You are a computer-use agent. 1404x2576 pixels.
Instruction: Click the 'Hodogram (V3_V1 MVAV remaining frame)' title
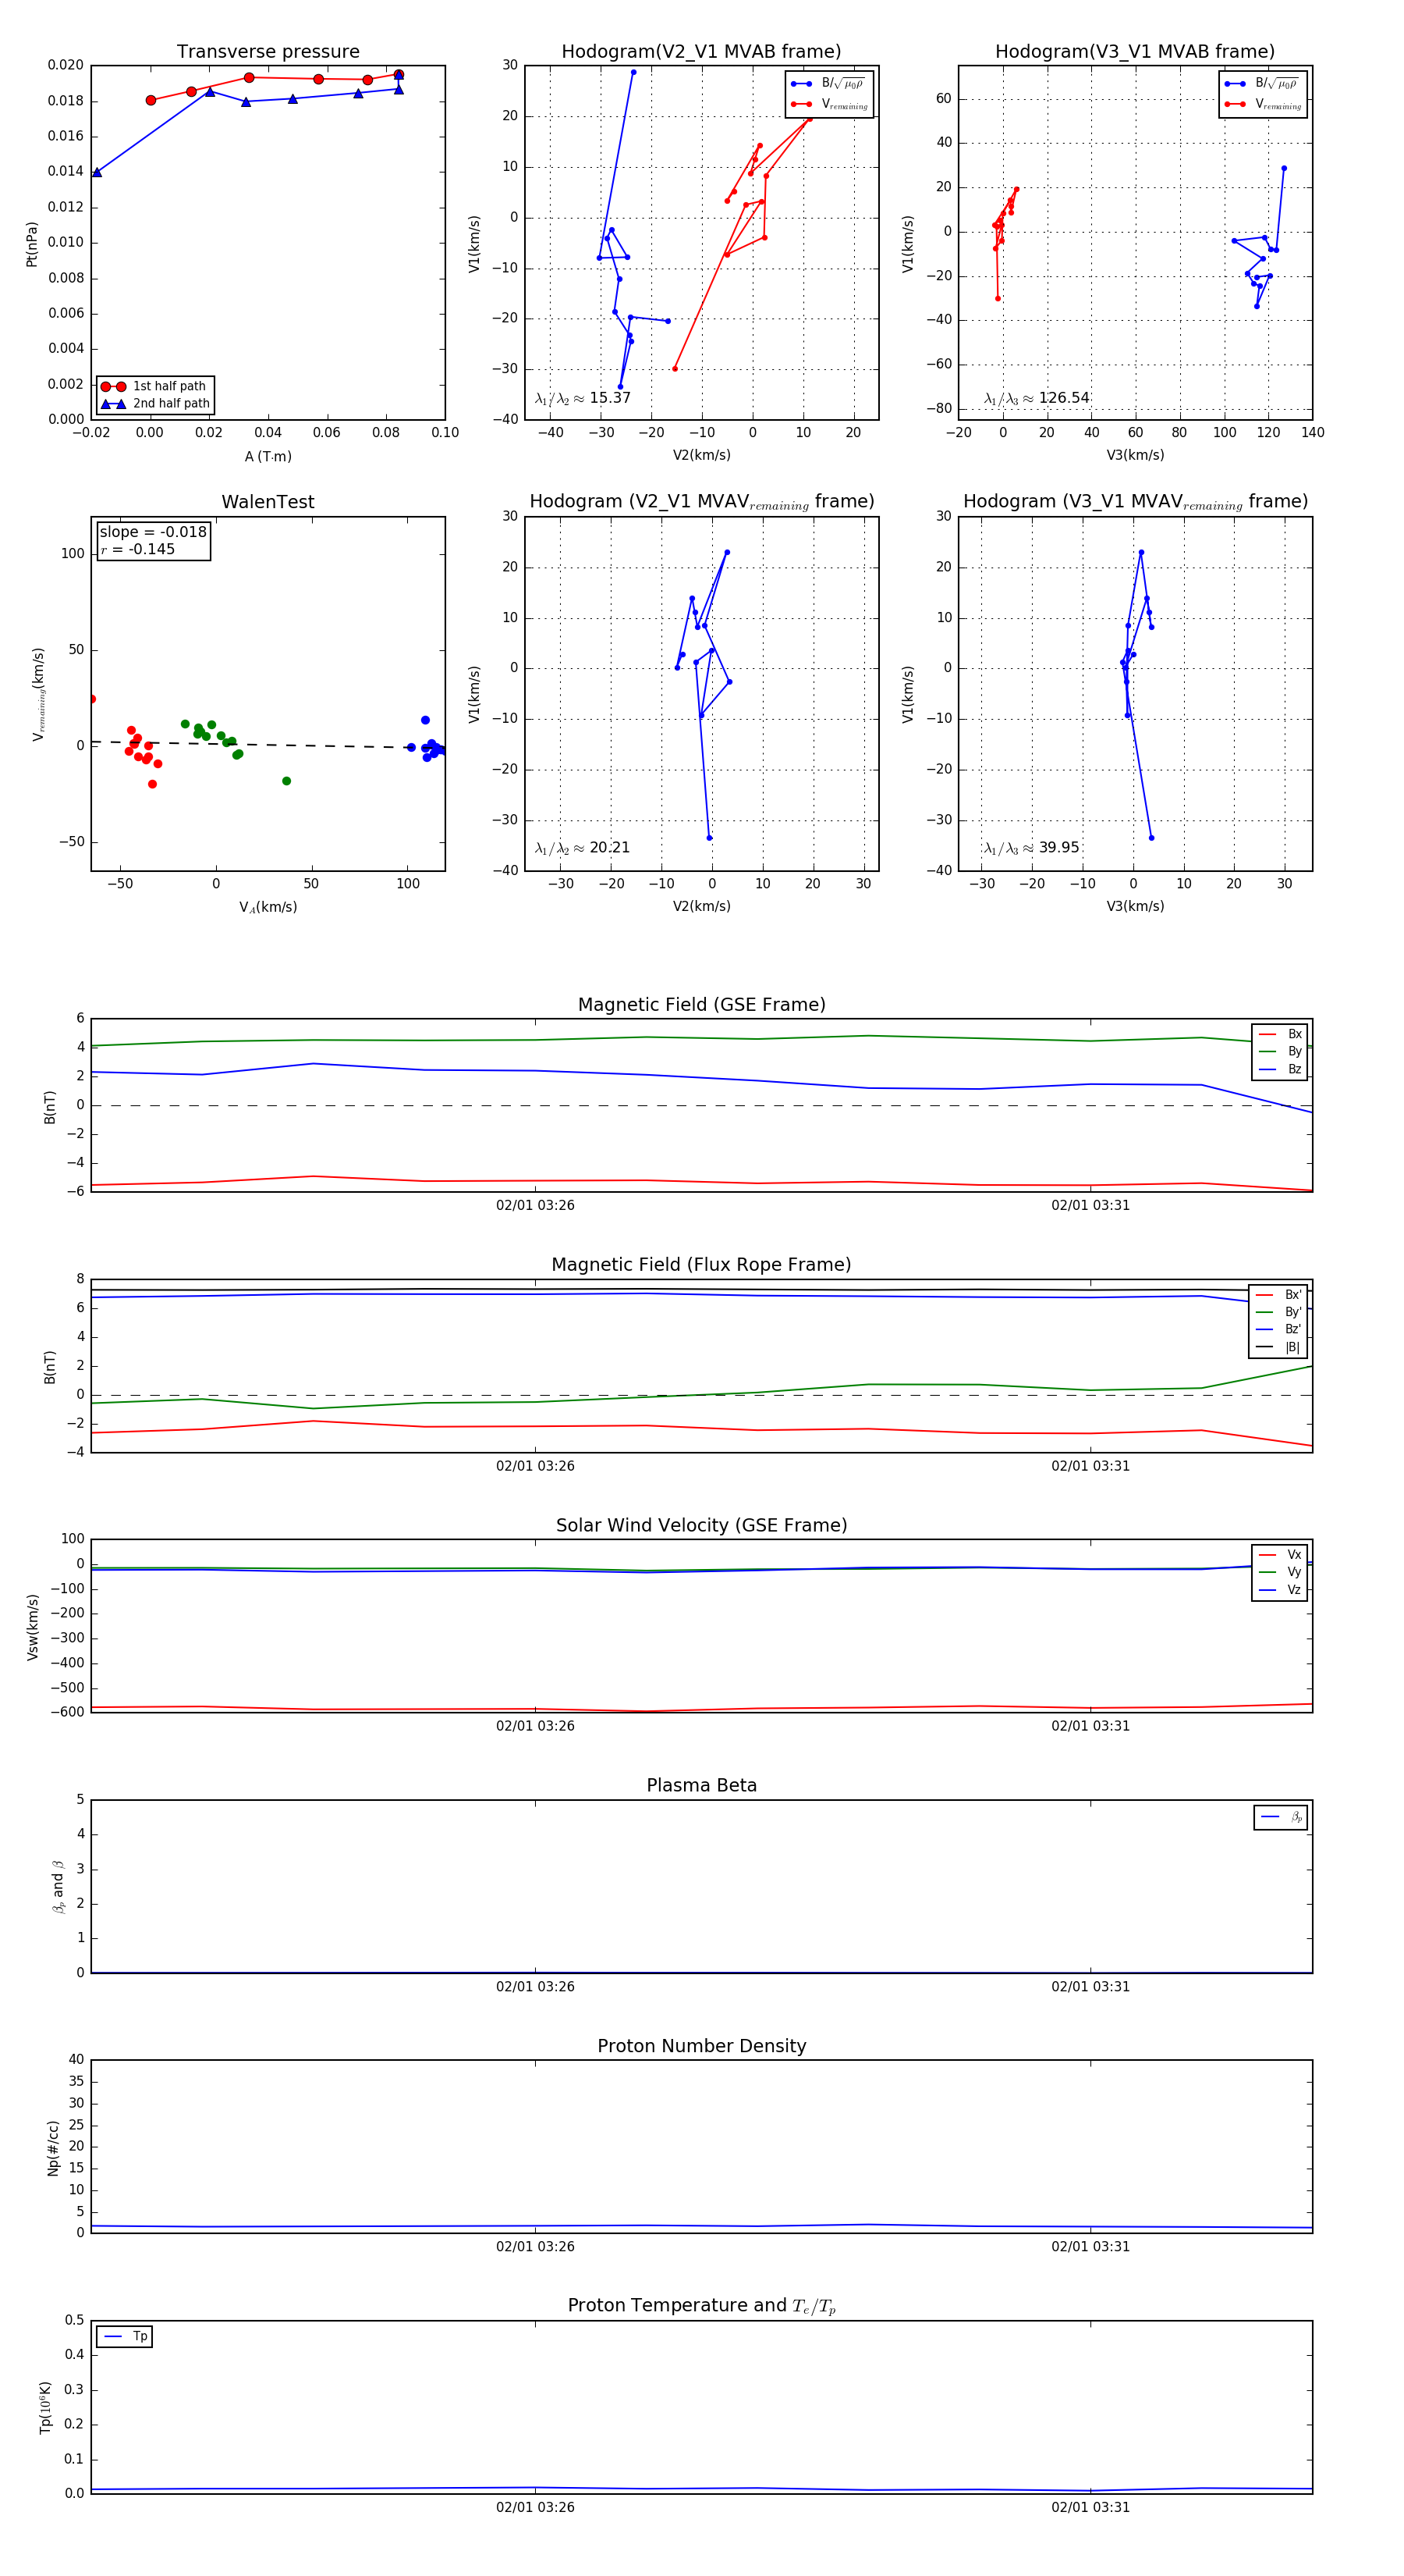[x=1135, y=502]
